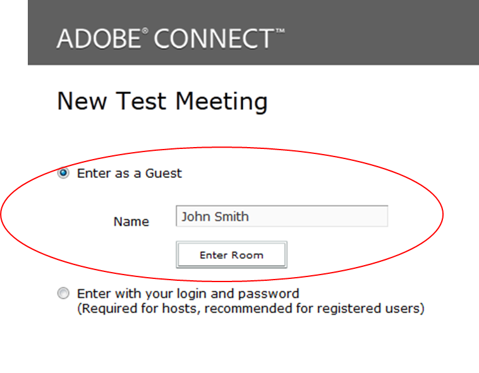
Task: Click the registered symbol after ADOBE
Action: click(x=145, y=31)
